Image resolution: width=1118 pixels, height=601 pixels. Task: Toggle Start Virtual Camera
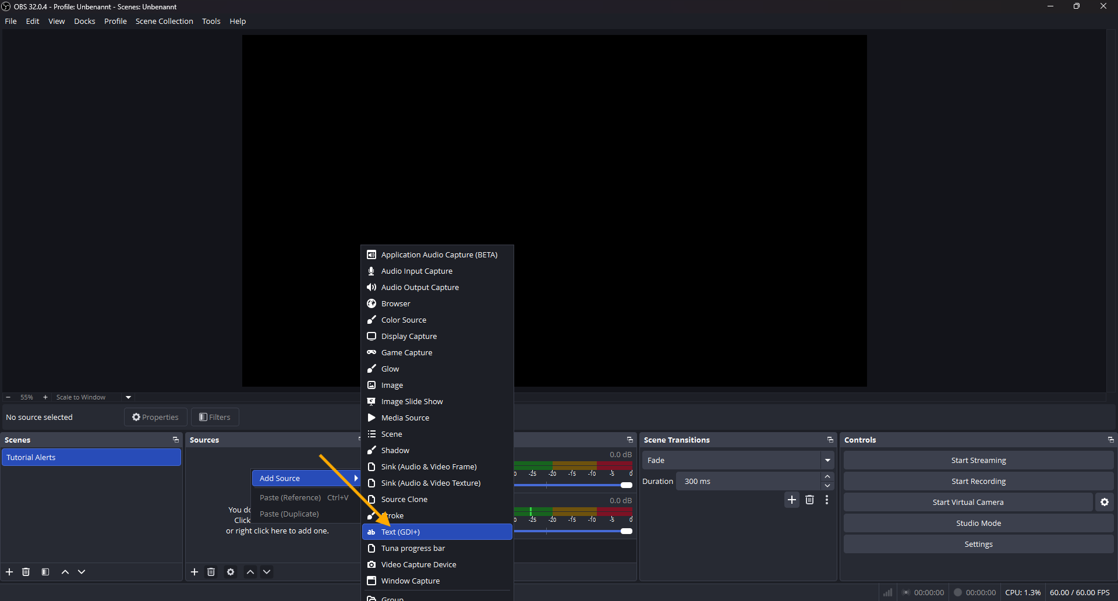pos(968,502)
